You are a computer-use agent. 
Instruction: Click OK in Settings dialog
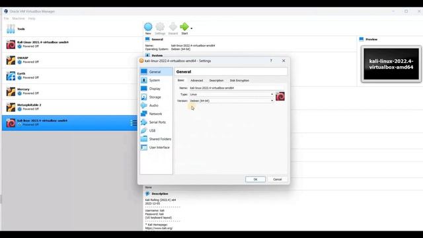pyautogui.click(x=255, y=179)
